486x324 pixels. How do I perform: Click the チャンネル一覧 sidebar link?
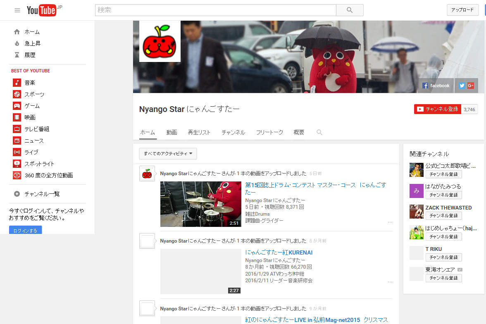point(42,194)
